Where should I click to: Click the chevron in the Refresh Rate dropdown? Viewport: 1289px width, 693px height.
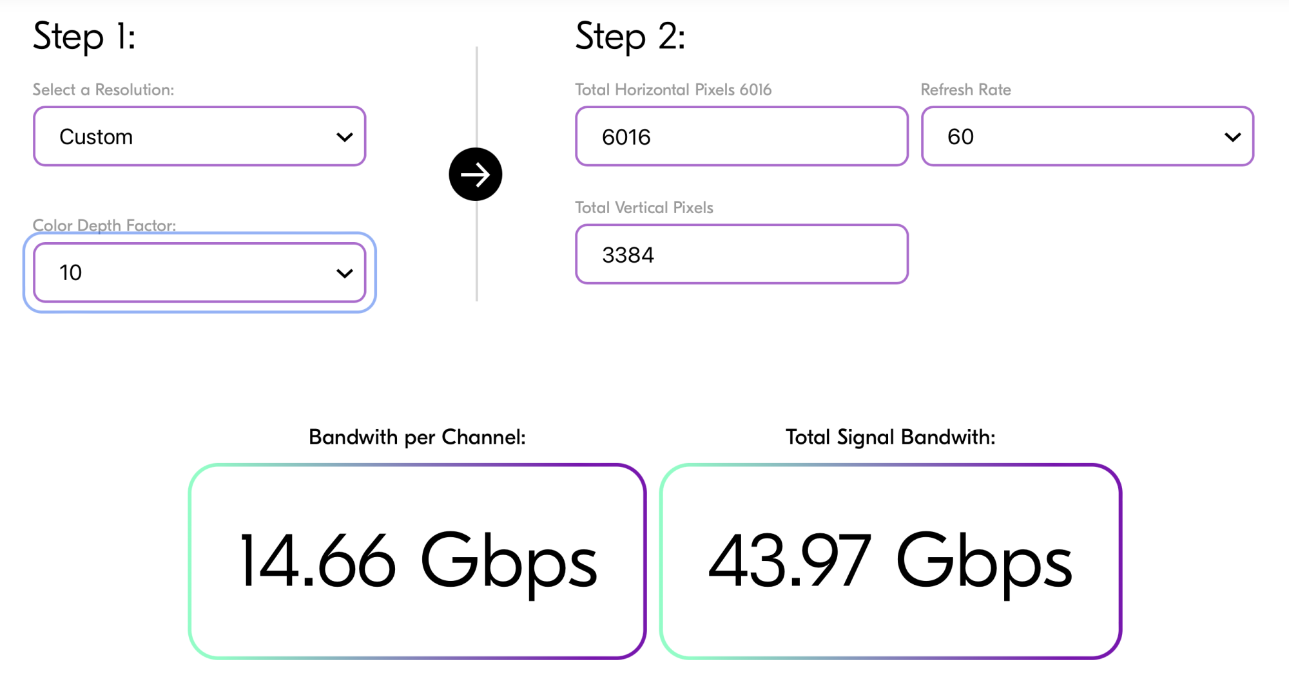tap(1232, 137)
